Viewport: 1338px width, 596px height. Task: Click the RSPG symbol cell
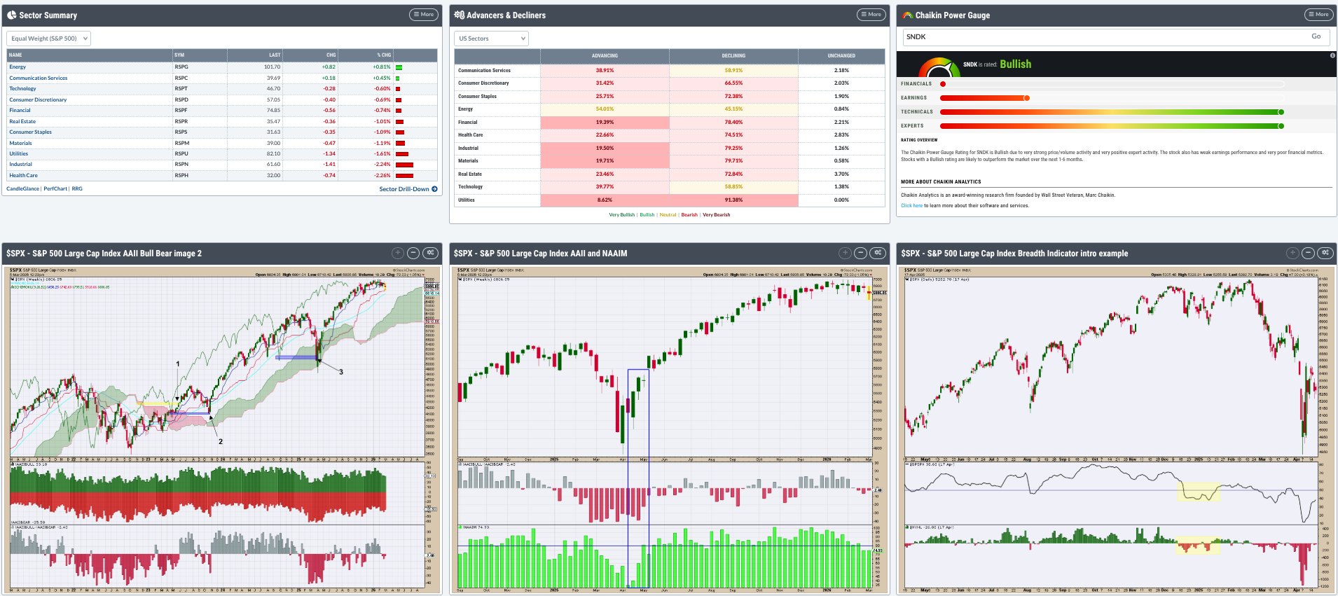point(200,67)
